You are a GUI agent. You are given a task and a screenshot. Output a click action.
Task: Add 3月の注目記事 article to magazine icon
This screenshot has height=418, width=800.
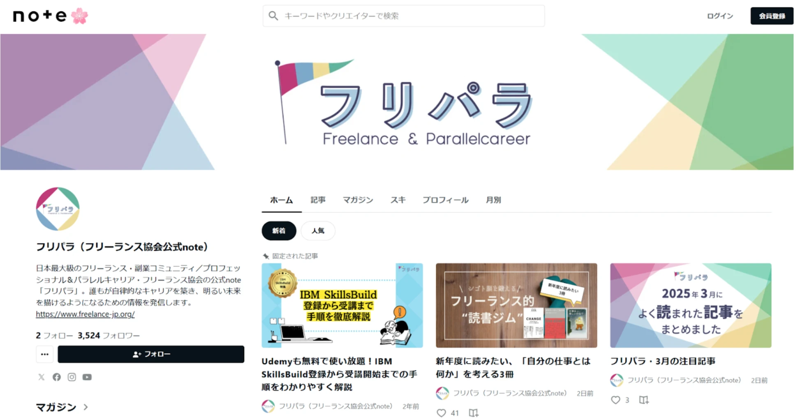[x=644, y=400]
